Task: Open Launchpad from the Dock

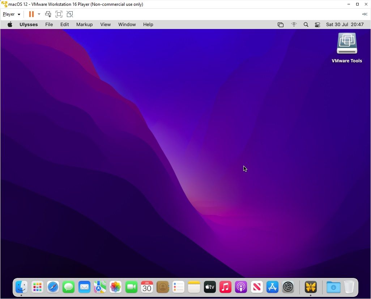Action: [37, 287]
